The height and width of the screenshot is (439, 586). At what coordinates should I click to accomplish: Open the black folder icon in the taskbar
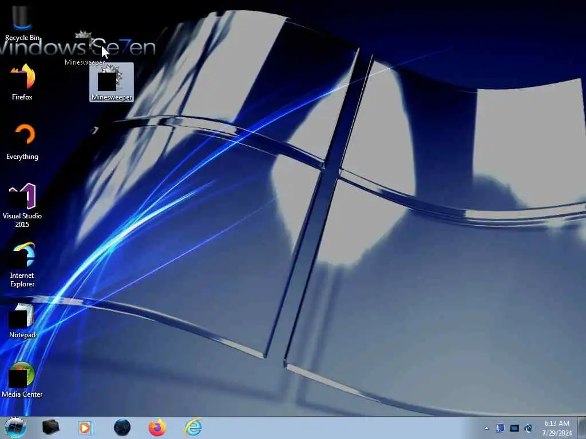click(50, 428)
